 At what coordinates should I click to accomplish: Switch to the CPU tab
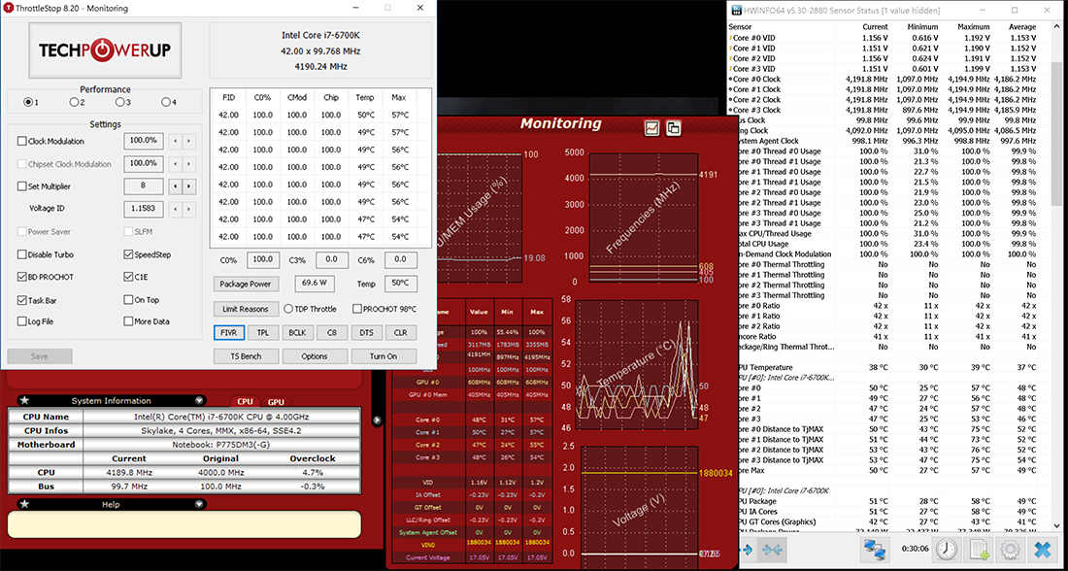pyautogui.click(x=246, y=401)
